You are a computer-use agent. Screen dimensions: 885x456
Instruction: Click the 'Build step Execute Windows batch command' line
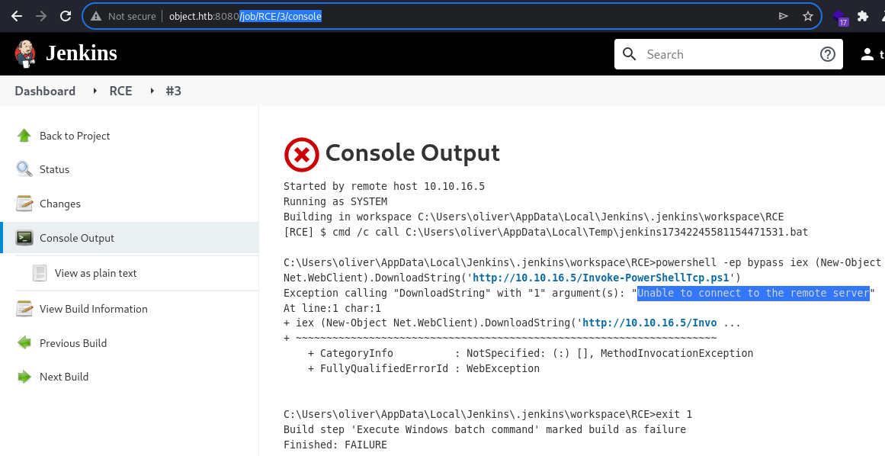pos(485,429)
